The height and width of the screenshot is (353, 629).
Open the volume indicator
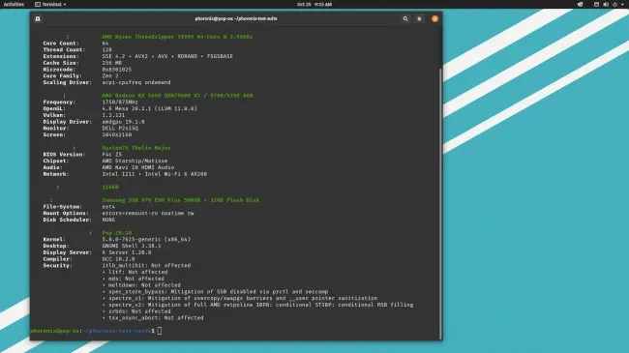606,5
